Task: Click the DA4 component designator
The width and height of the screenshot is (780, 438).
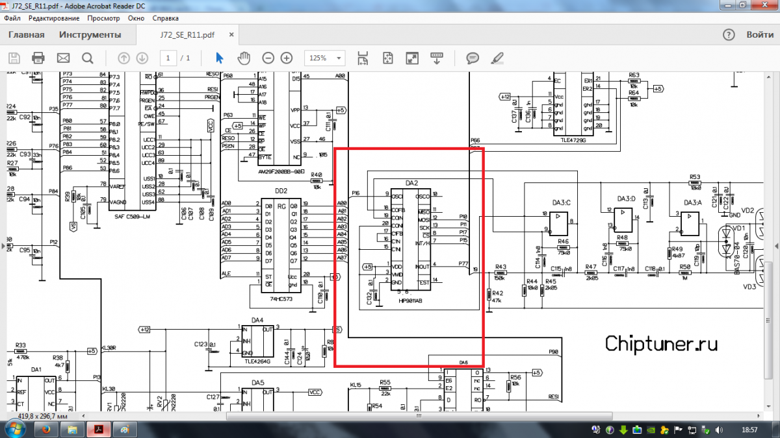Action: click(257, 320)
